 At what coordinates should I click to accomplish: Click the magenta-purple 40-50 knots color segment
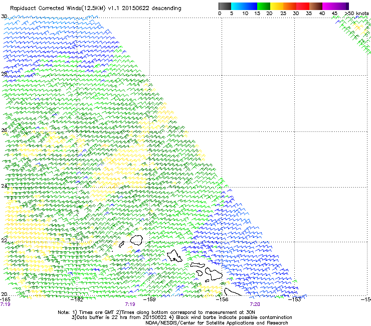(x=335, y=6)
